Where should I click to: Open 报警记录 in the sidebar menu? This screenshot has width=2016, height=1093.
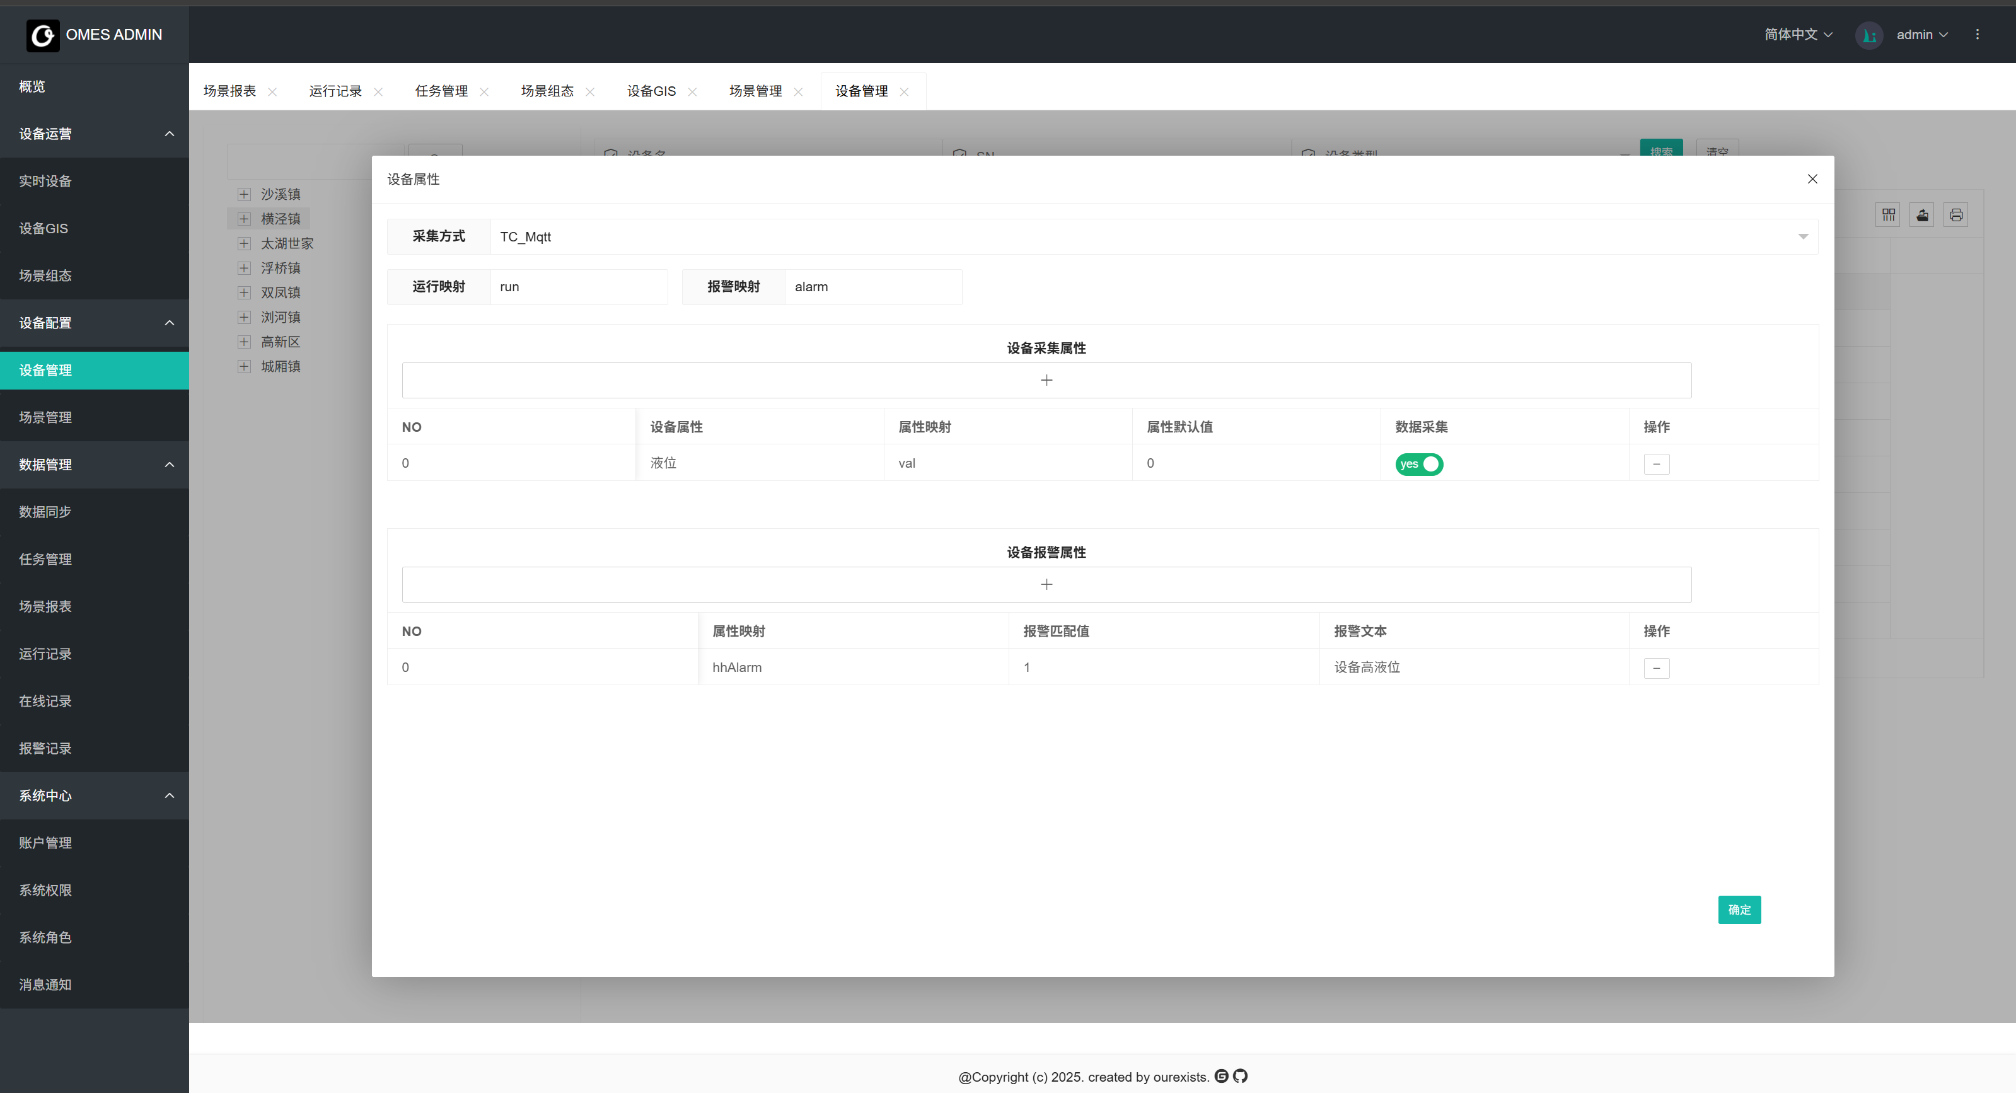45,749
